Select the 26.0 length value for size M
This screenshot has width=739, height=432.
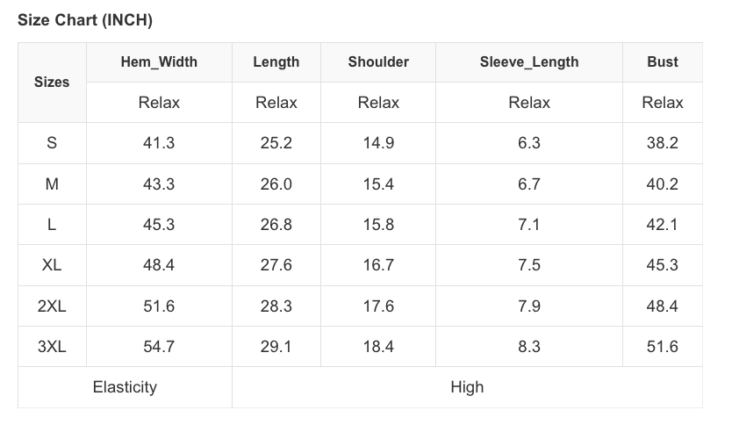click(276, 184)
